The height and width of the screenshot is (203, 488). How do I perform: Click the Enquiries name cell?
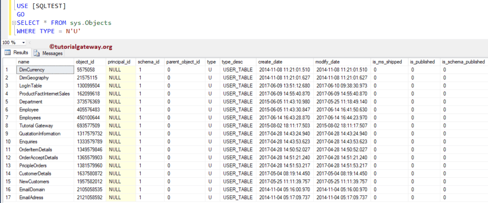[45, 142]
